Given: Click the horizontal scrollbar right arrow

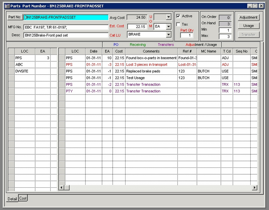Looking at the screenshot, I should [x=255, y=187].
